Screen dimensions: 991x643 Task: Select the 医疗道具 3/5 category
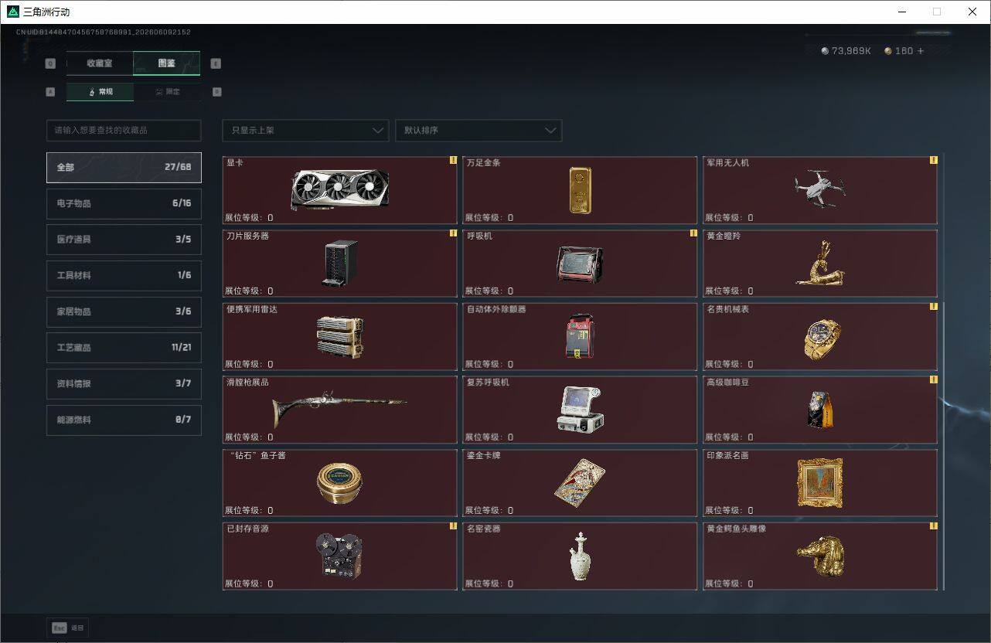point(124,240)
